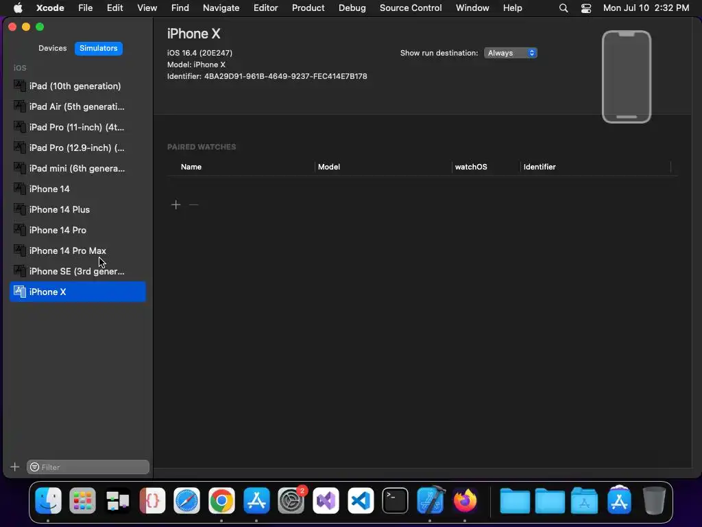Open the curly braces app in Dock
702x527 pixels.
tap(152, 500)
